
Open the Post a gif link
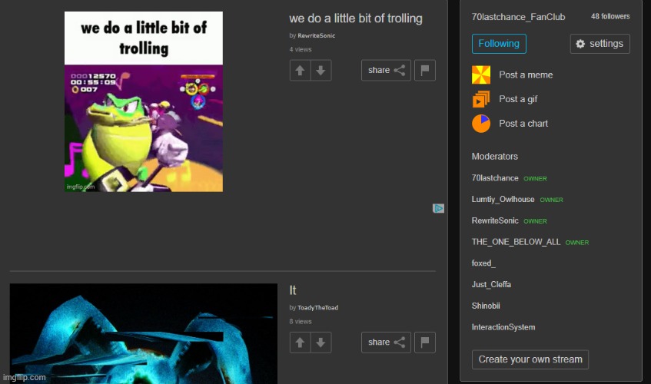pyautogui.click(x=518, y=99)
